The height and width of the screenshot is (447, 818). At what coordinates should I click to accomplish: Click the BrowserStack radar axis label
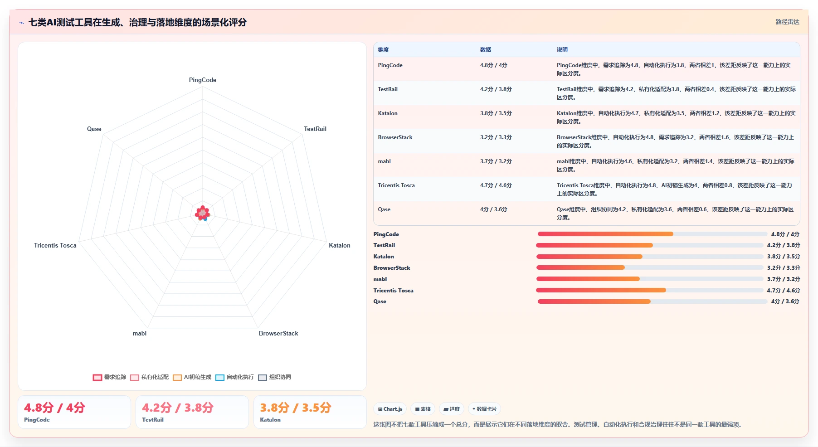pyautogui.click(x=278, y=333)
